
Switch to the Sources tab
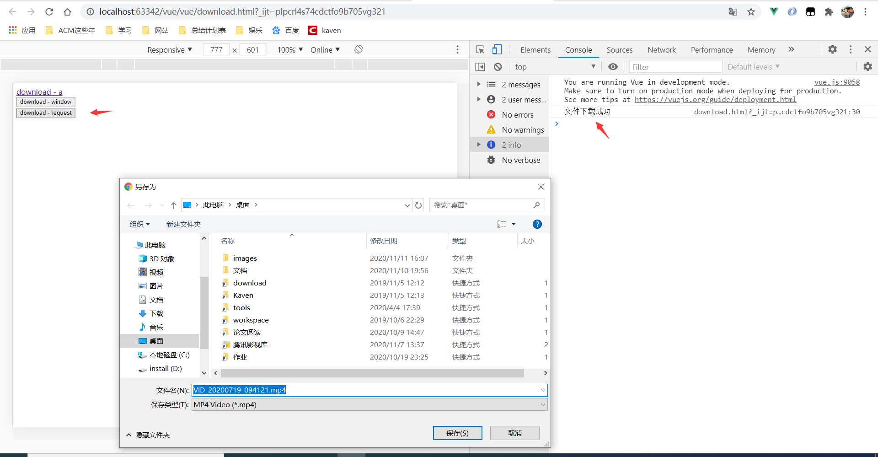pyautogui.click(x=620, y=49)
